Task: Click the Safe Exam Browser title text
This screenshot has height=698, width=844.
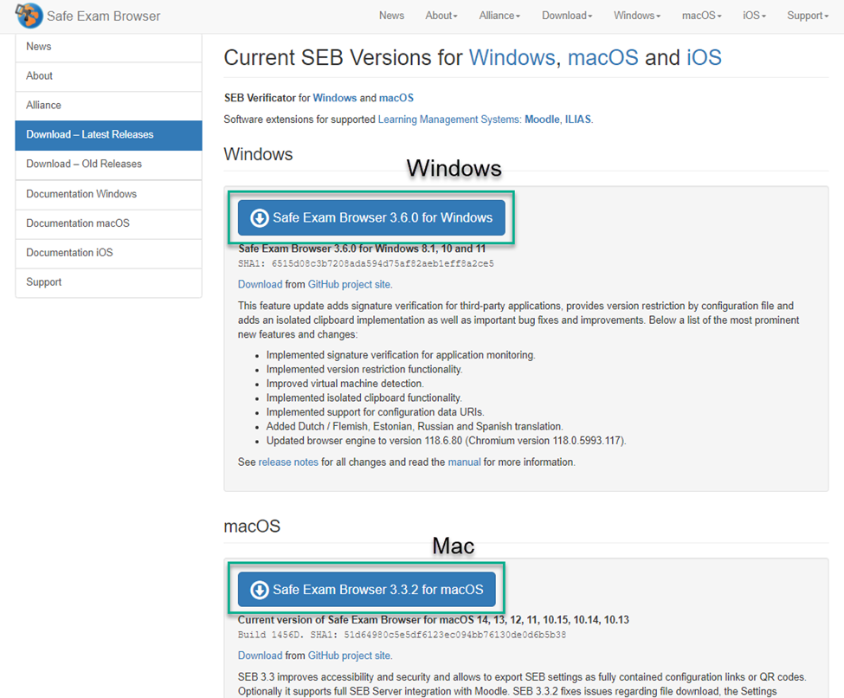Action: pyautogui.click(x=105, y=16)
